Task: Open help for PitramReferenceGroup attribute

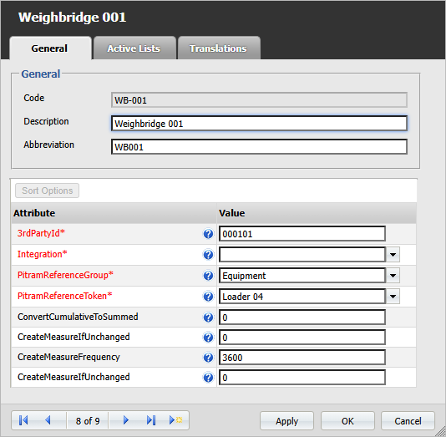Action: tap(208, 276)
